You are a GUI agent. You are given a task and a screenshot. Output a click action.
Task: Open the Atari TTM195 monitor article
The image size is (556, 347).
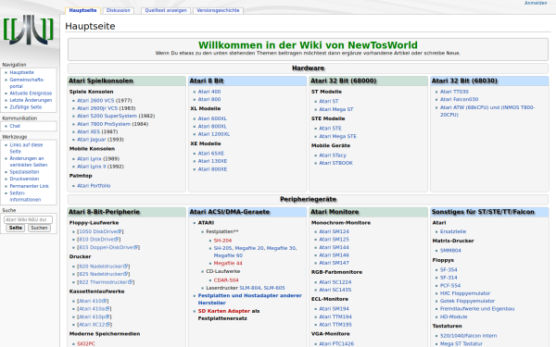tap(335, 325)
